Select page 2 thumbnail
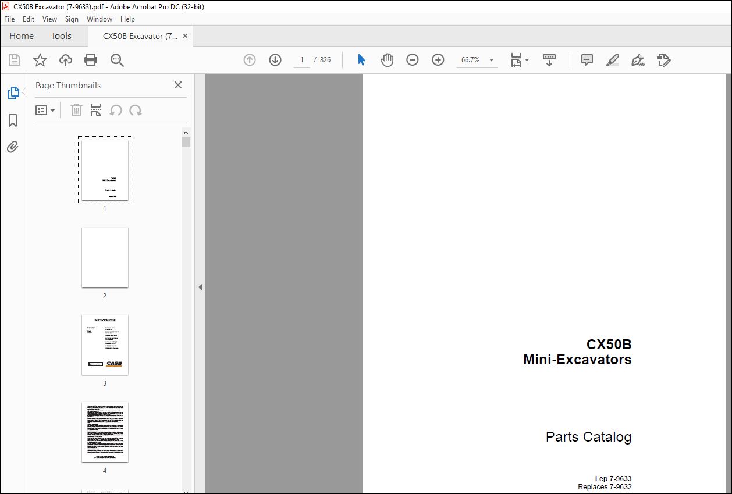The width and height of the screenshot is (732, 494). coord(105,257)
